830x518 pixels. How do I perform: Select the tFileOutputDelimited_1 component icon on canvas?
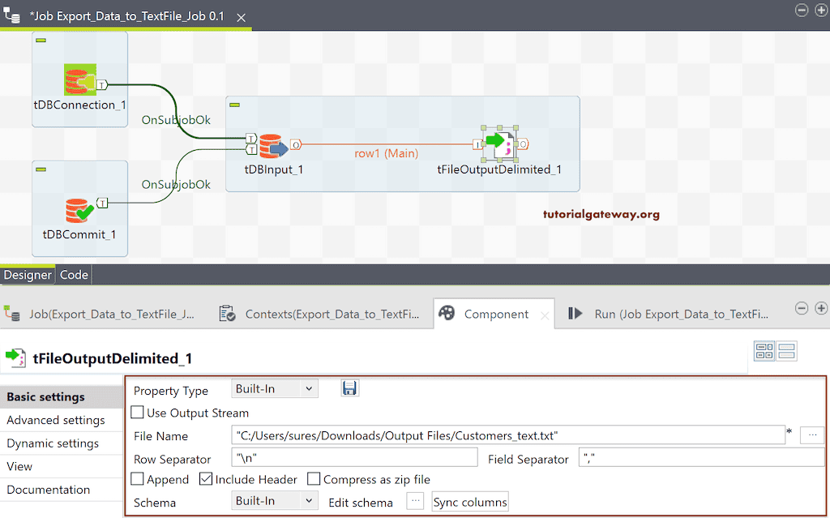(x=499, y=144)
